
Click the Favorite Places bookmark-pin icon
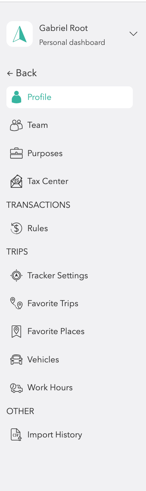(16, 331)
